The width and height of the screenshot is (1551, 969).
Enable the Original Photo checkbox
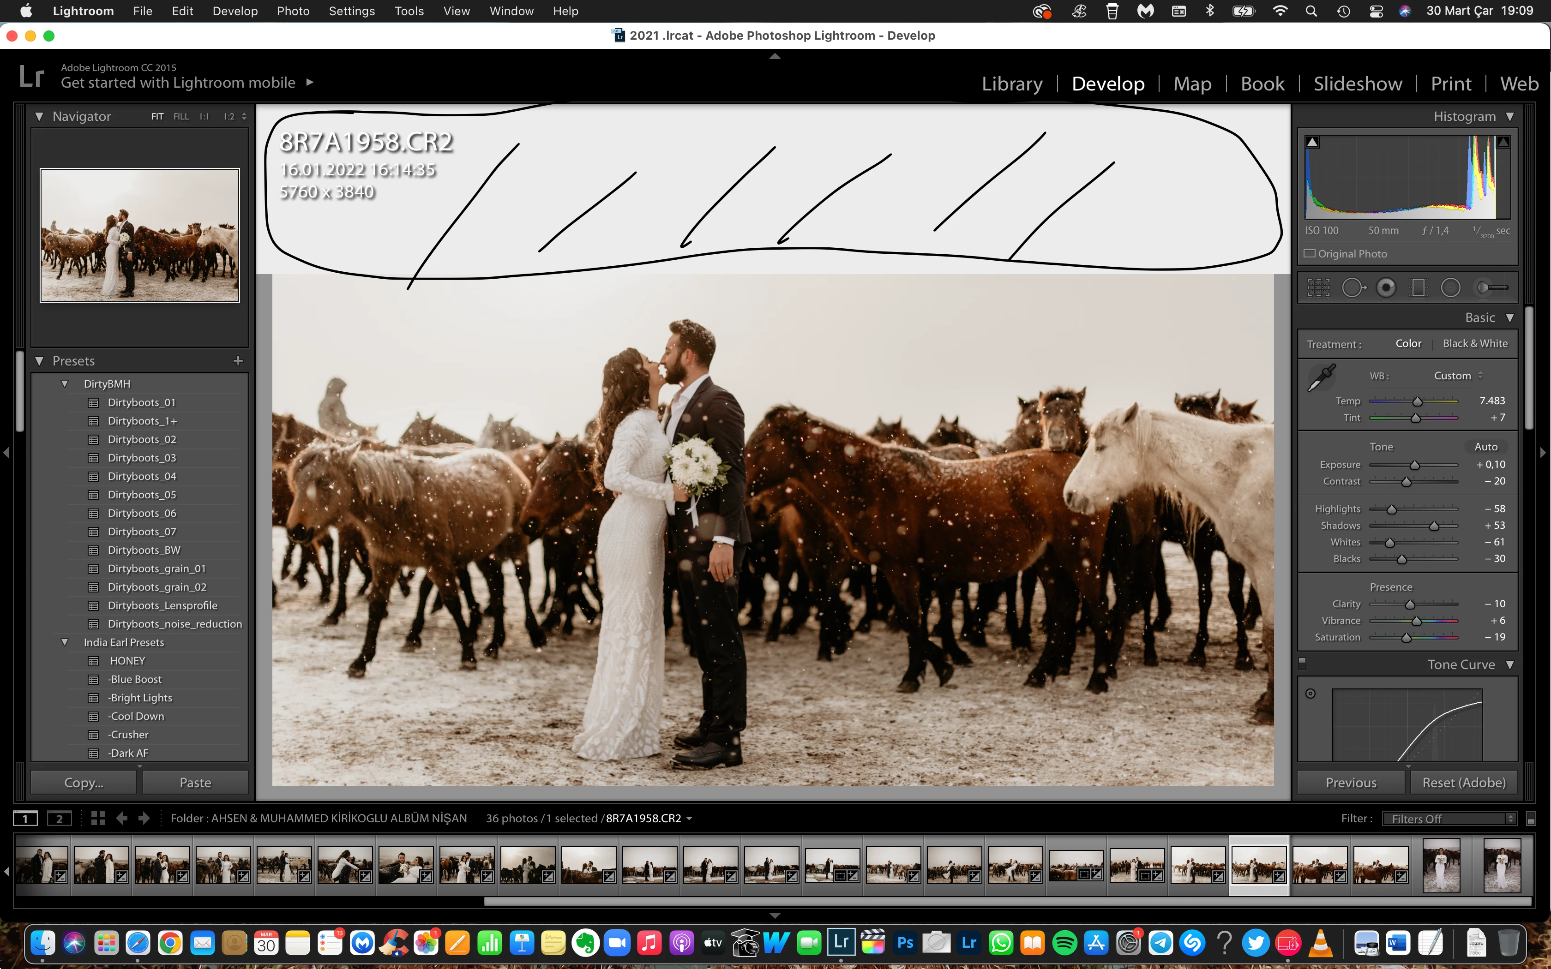coord(1310,254)
